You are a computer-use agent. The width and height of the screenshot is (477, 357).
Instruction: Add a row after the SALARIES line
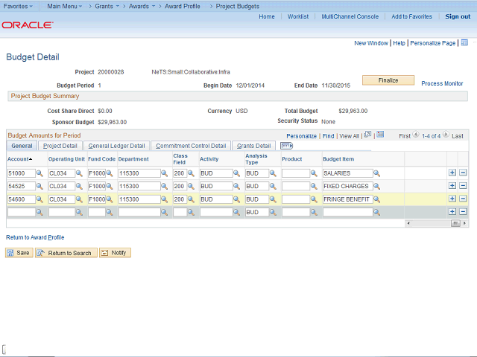452,173
